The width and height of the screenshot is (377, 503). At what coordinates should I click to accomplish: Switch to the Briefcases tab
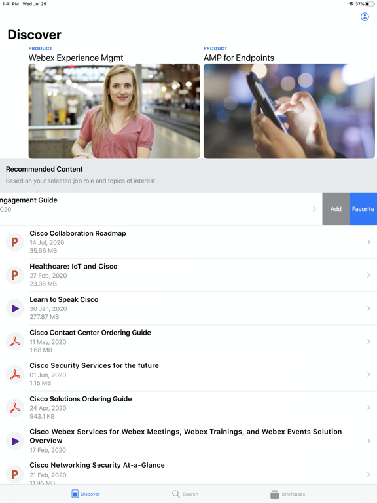(287, 494)
